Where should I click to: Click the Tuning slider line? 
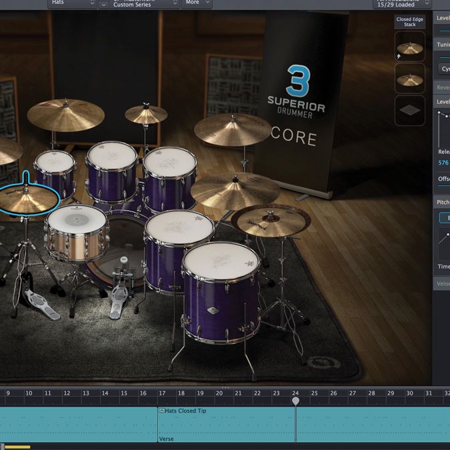445,57
